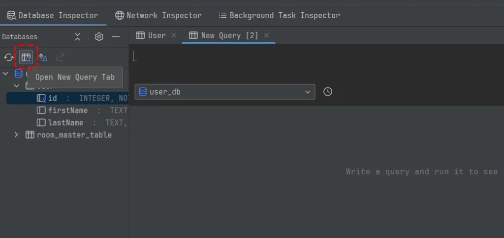The width and height of the screenshot is (504, 238).
Task: Open the Background Task Inspector tab
Action: point(279,15)
